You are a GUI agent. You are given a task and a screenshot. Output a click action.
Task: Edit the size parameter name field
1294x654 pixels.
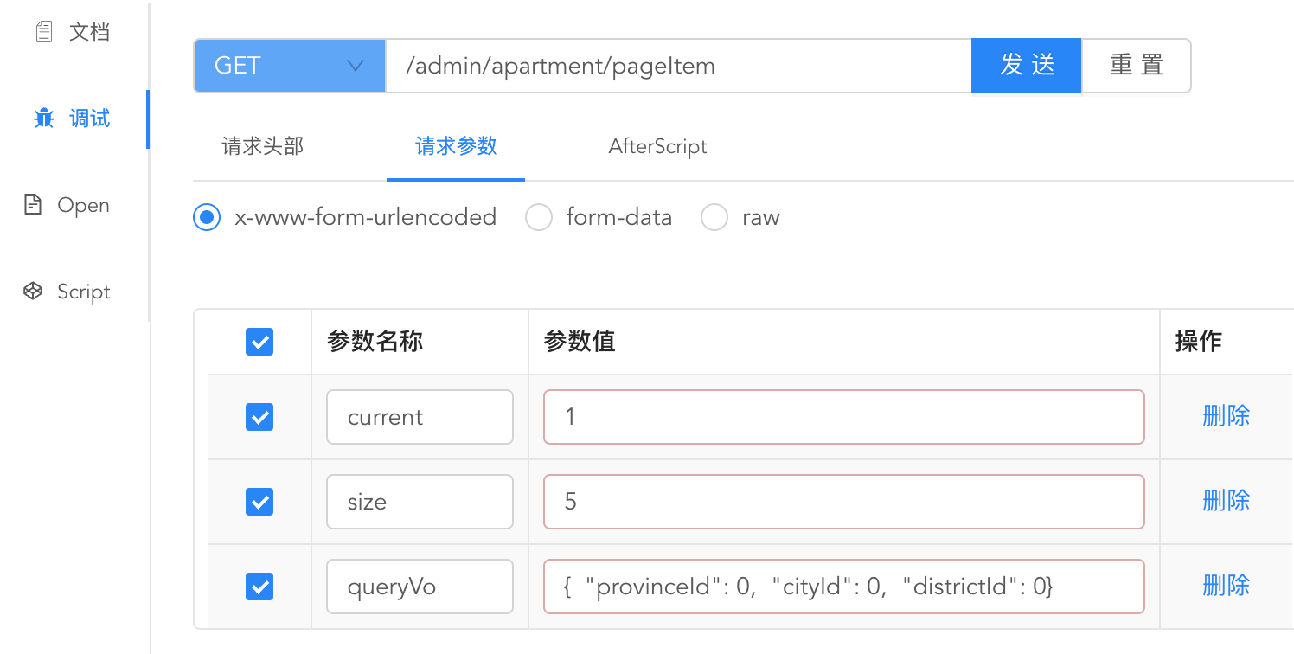[x=420, y=502]
